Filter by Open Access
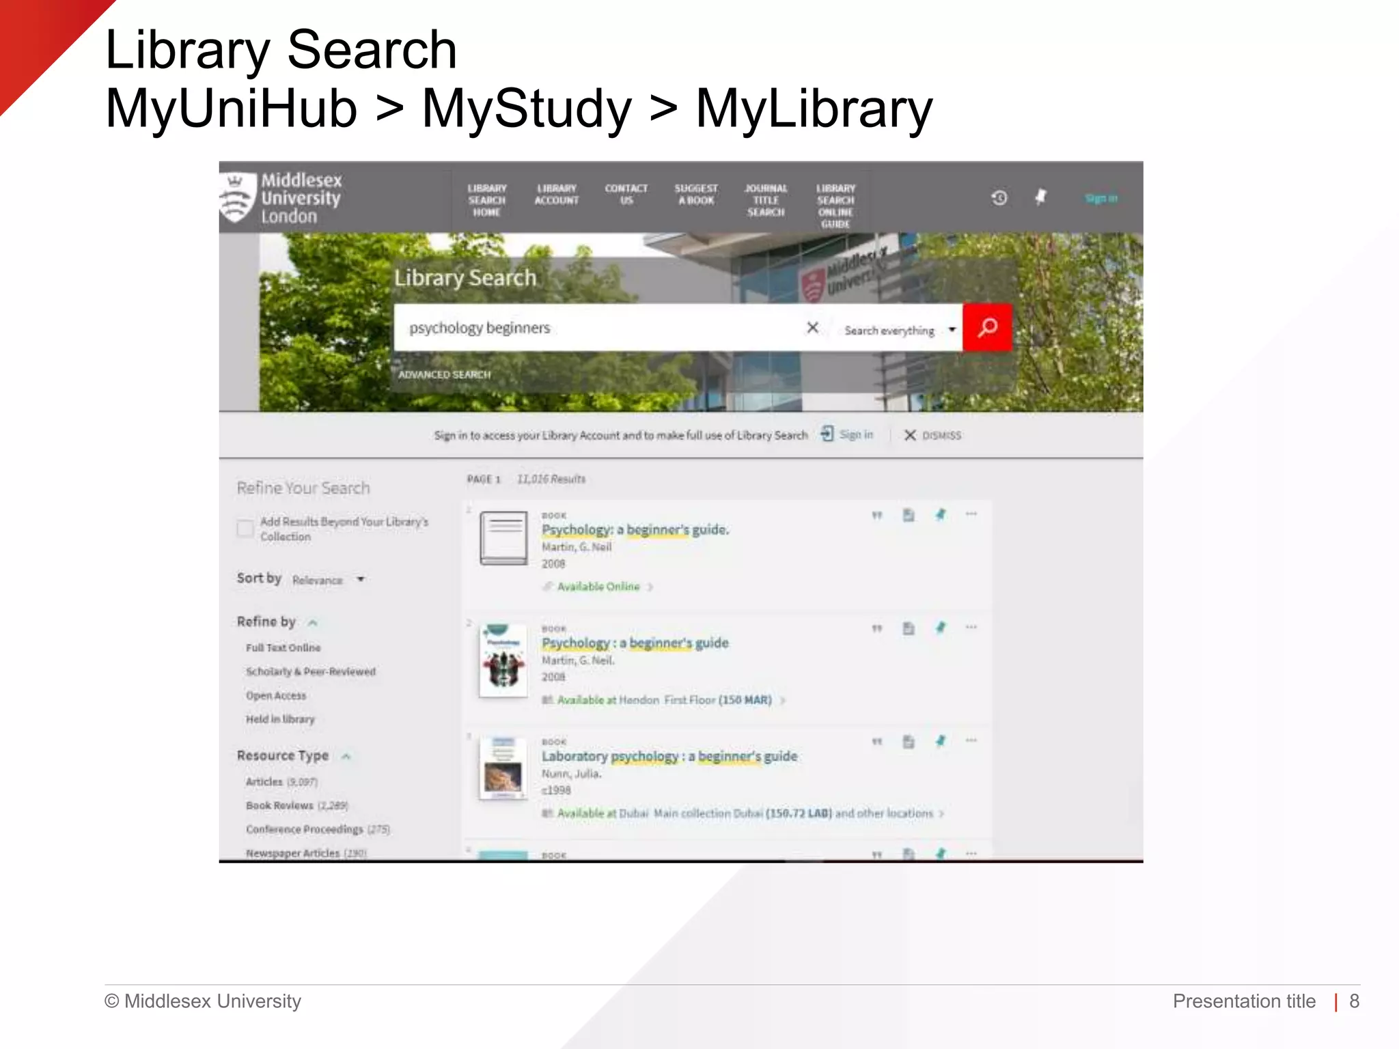This screenshot has width=1399, height=1049. pyautogui.click(x=276, y=695)
